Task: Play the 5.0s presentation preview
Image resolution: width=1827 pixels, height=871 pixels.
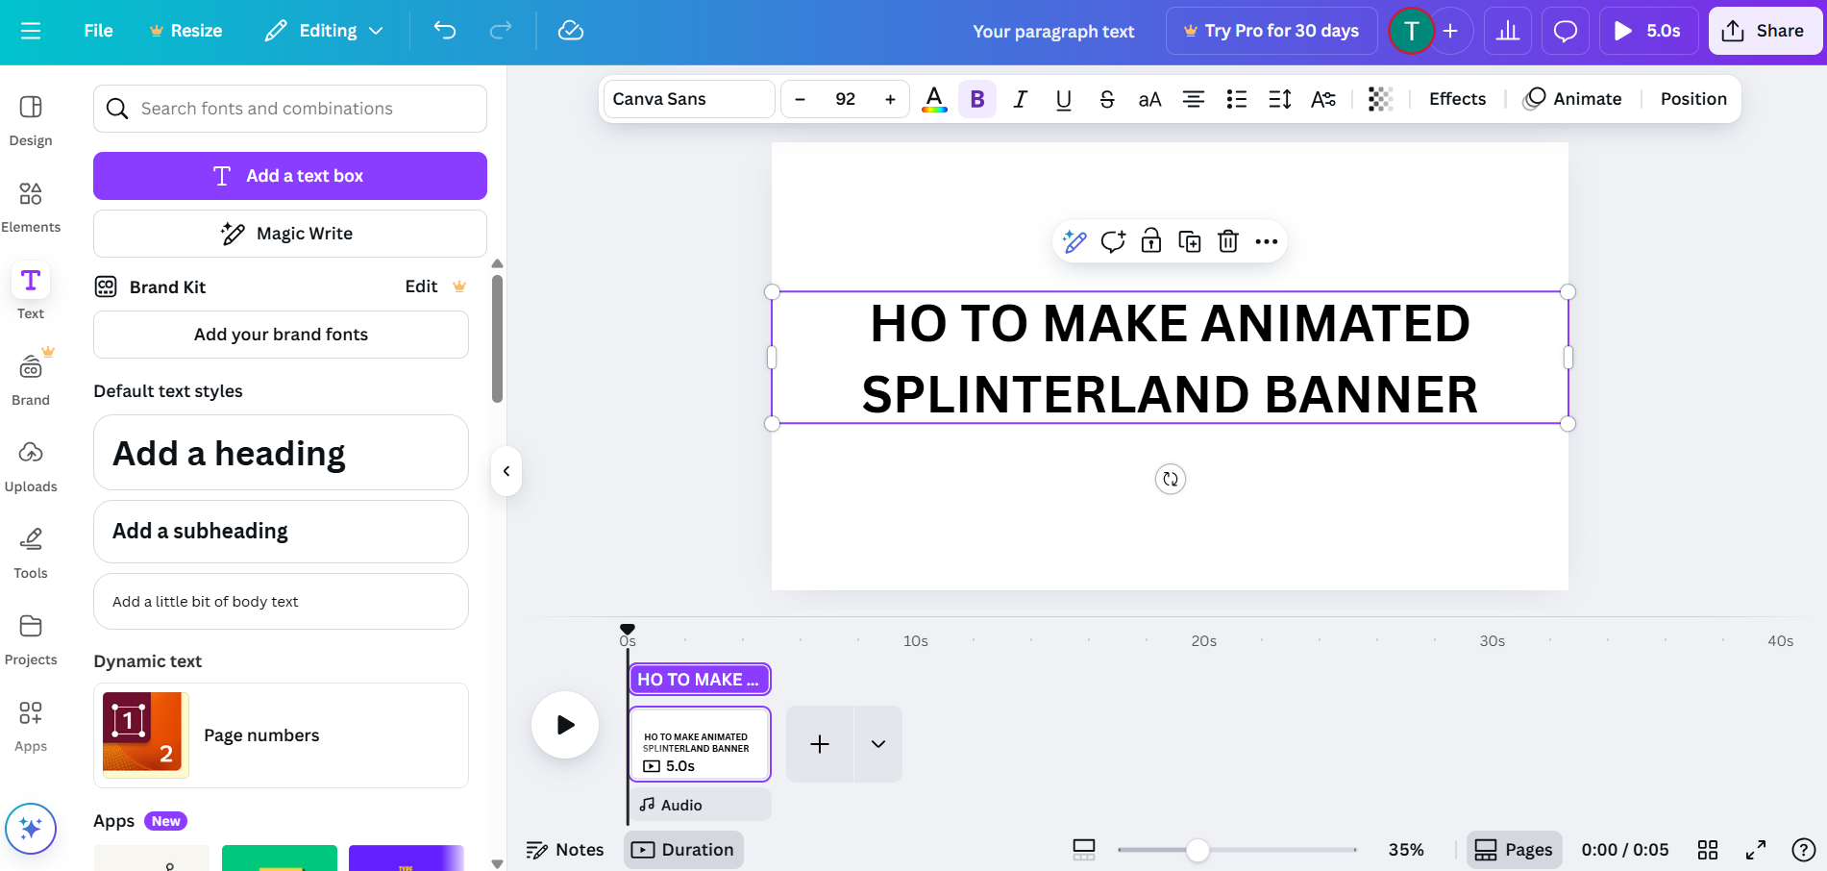Action: point(1647,31)
